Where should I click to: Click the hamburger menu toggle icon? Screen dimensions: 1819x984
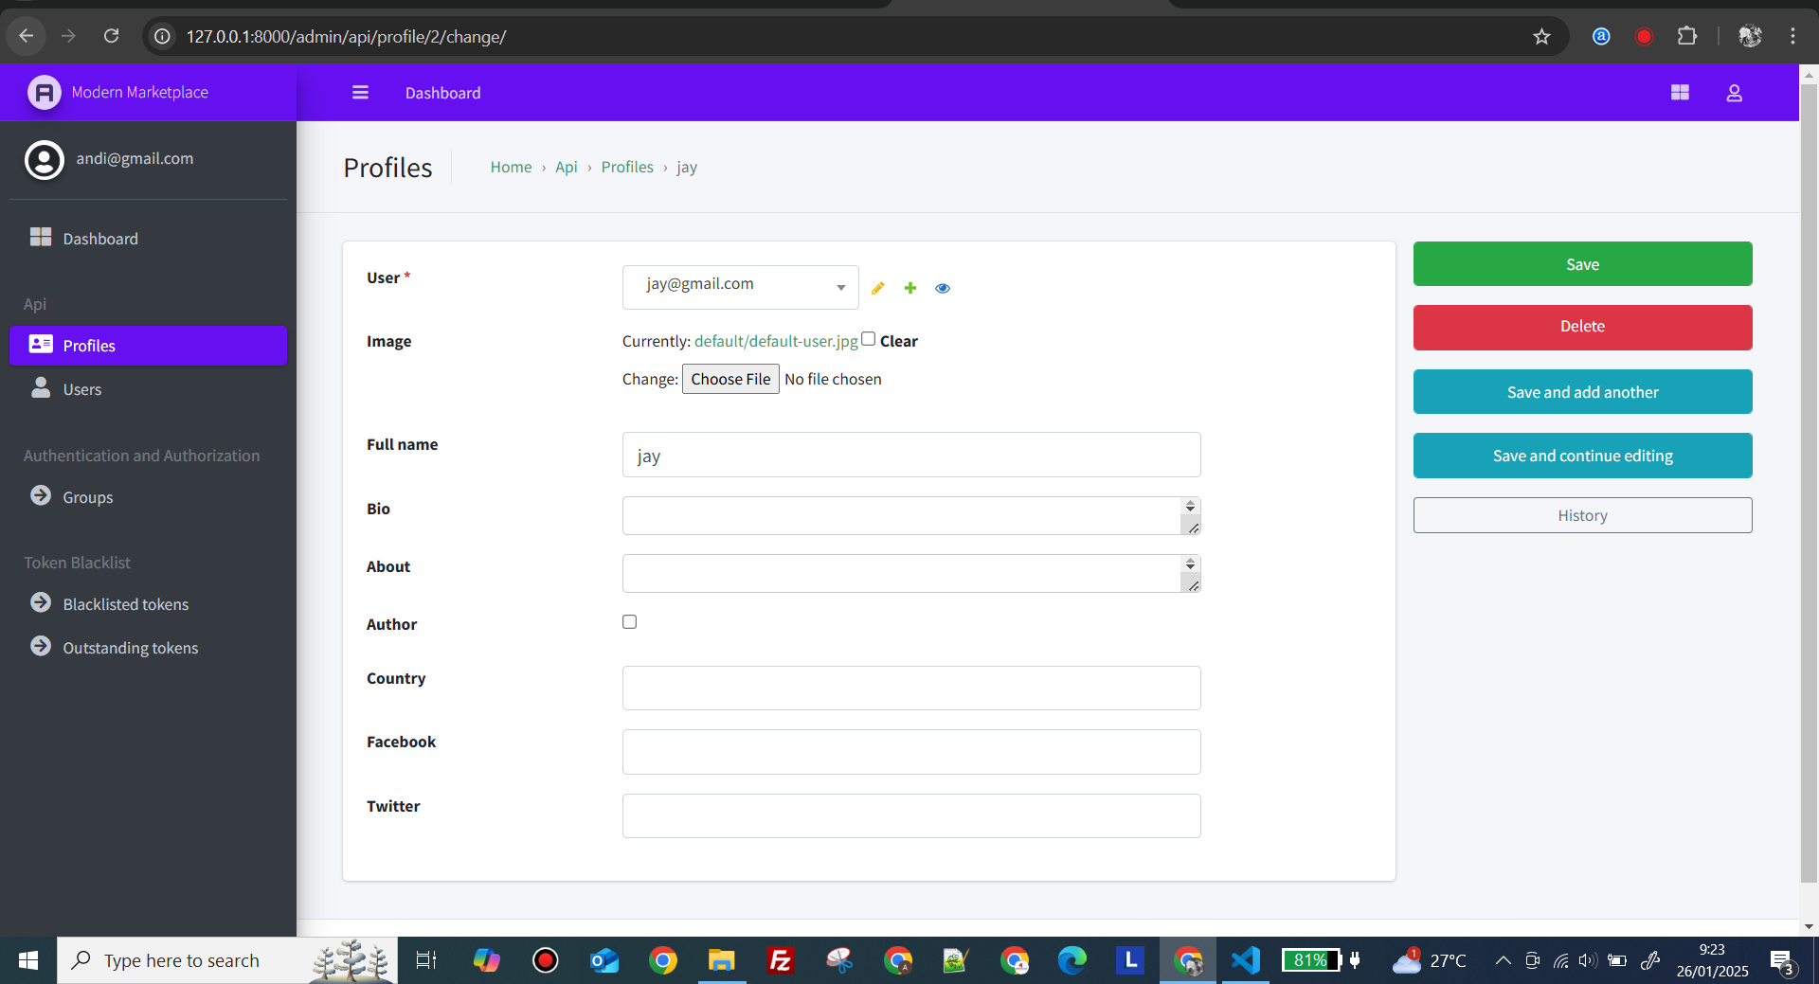(x=360, y=93)
